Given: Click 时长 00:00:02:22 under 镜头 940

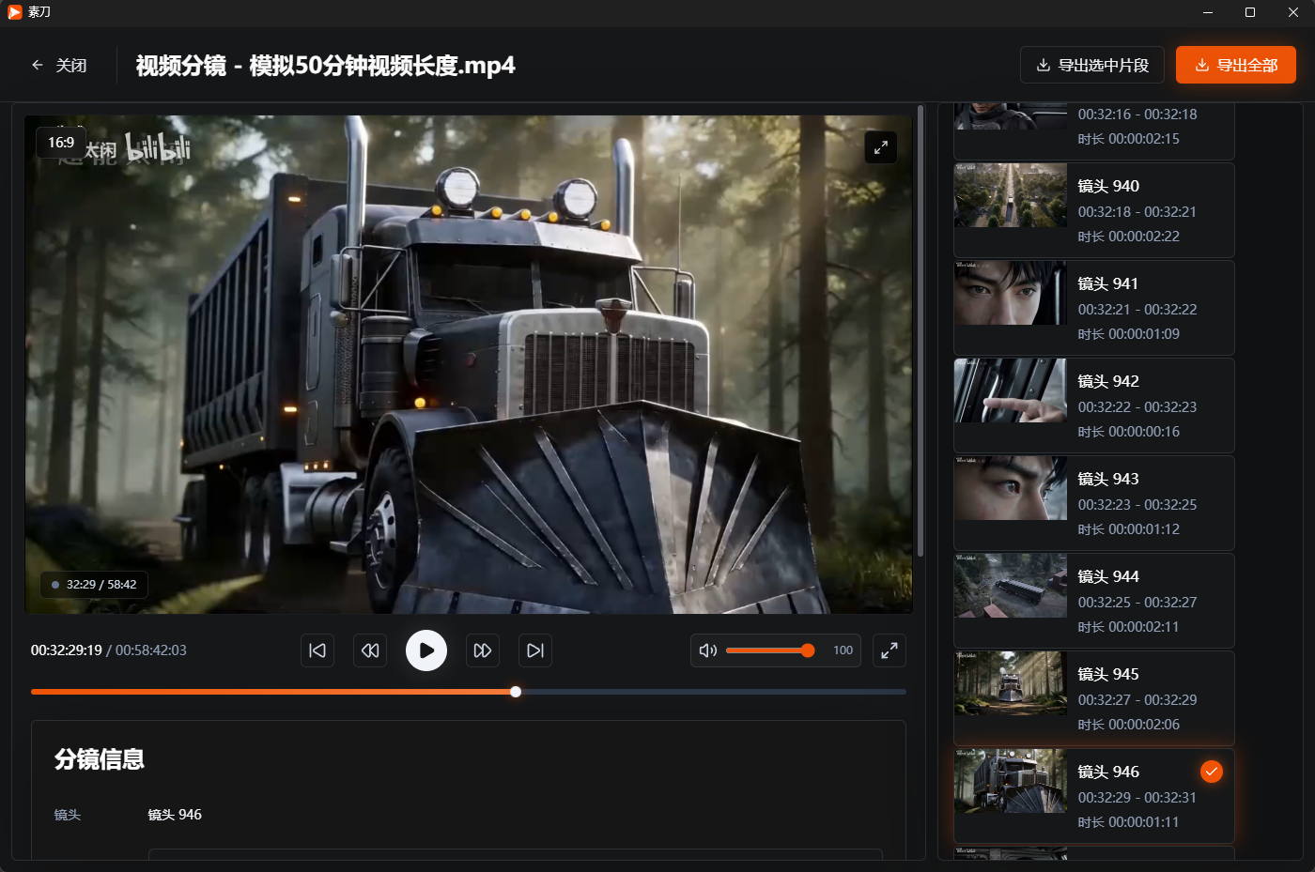Looking at the screenshot, I should click(1128, 237).
